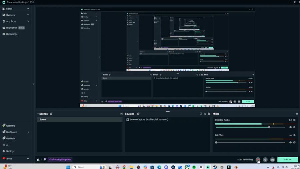Click the Streamlabs logo in the title bar
Image resolution: width=300 pixels, height=169 pixels.
[x=4, y=2]
